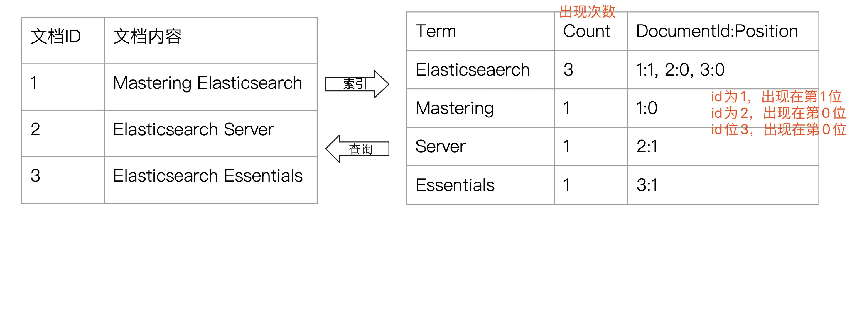The image size is (847, 311).
Task: Click the Mastering Elasticsearch document cell
Action: point(211,87)
